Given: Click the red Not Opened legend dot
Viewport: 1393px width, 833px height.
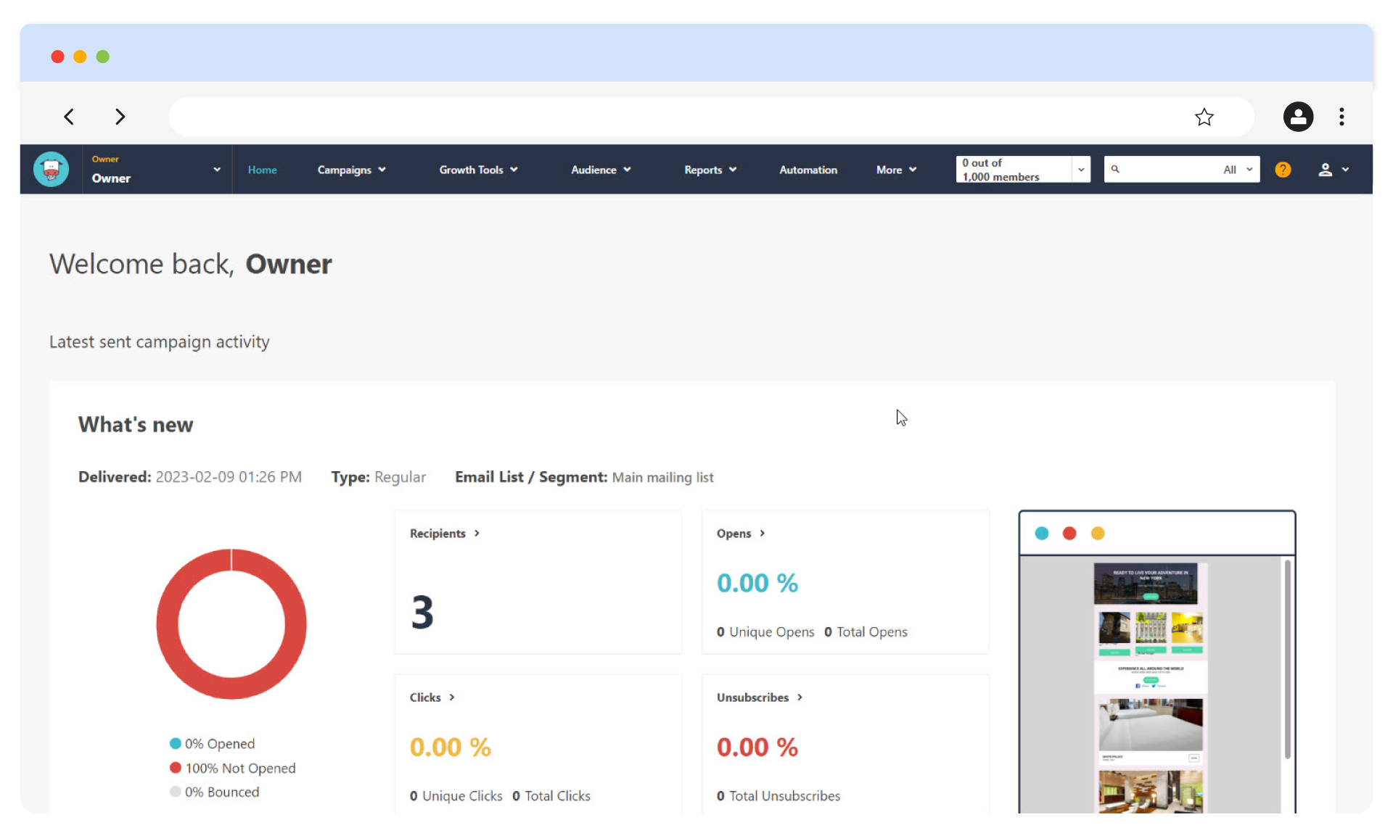Looking at the screenshot, I should 176,768.
